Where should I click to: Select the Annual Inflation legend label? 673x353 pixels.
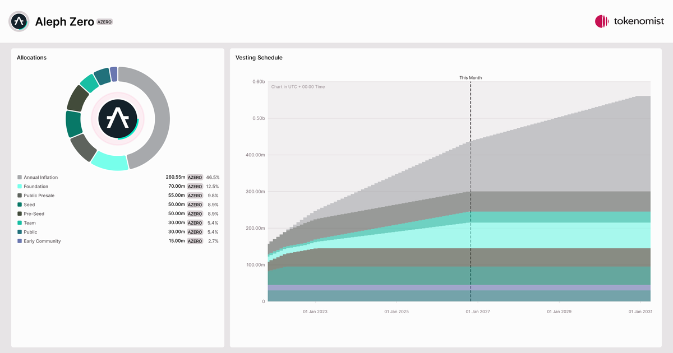coord(40,178)
